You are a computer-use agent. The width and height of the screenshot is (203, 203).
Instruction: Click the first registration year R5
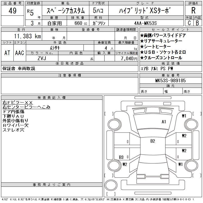point(30,12)
